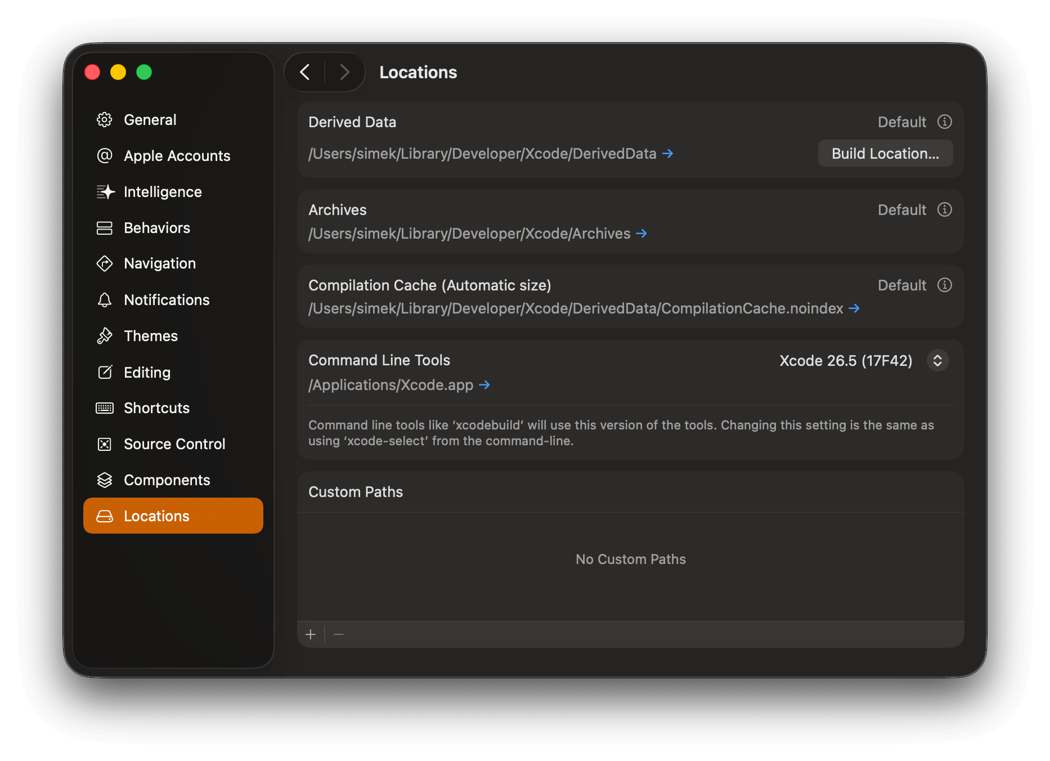Switch to Themes settings
Image resolution: width=1050 pixels, height=761 pixels.
173,336
